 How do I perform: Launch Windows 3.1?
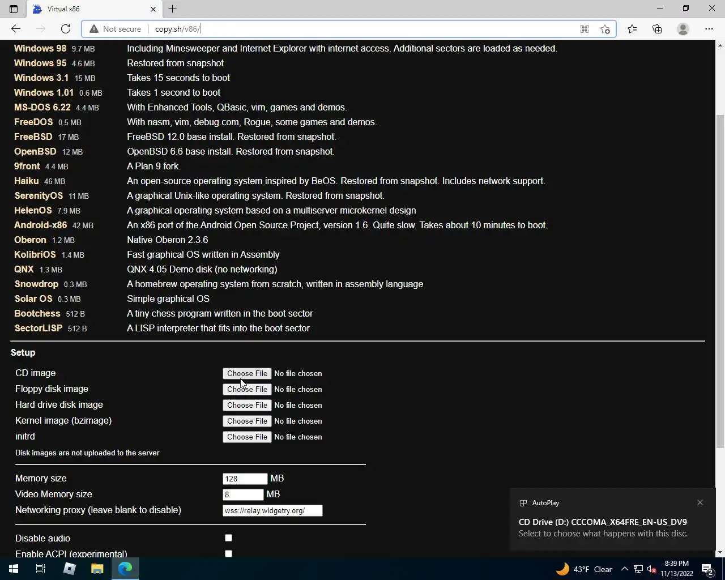pyautogui.click(x=41, y=78)
